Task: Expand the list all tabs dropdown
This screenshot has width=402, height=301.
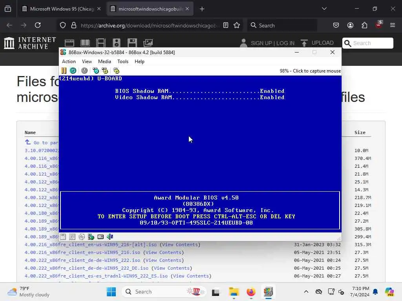Action: [x=324, y=9]
